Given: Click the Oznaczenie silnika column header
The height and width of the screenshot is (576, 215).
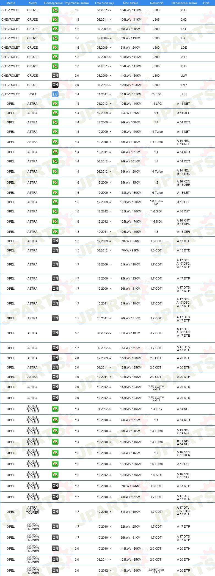Looking at the screenshot, I should (x=184, y=3).
